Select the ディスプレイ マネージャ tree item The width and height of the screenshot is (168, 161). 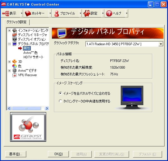click(32, 35)
